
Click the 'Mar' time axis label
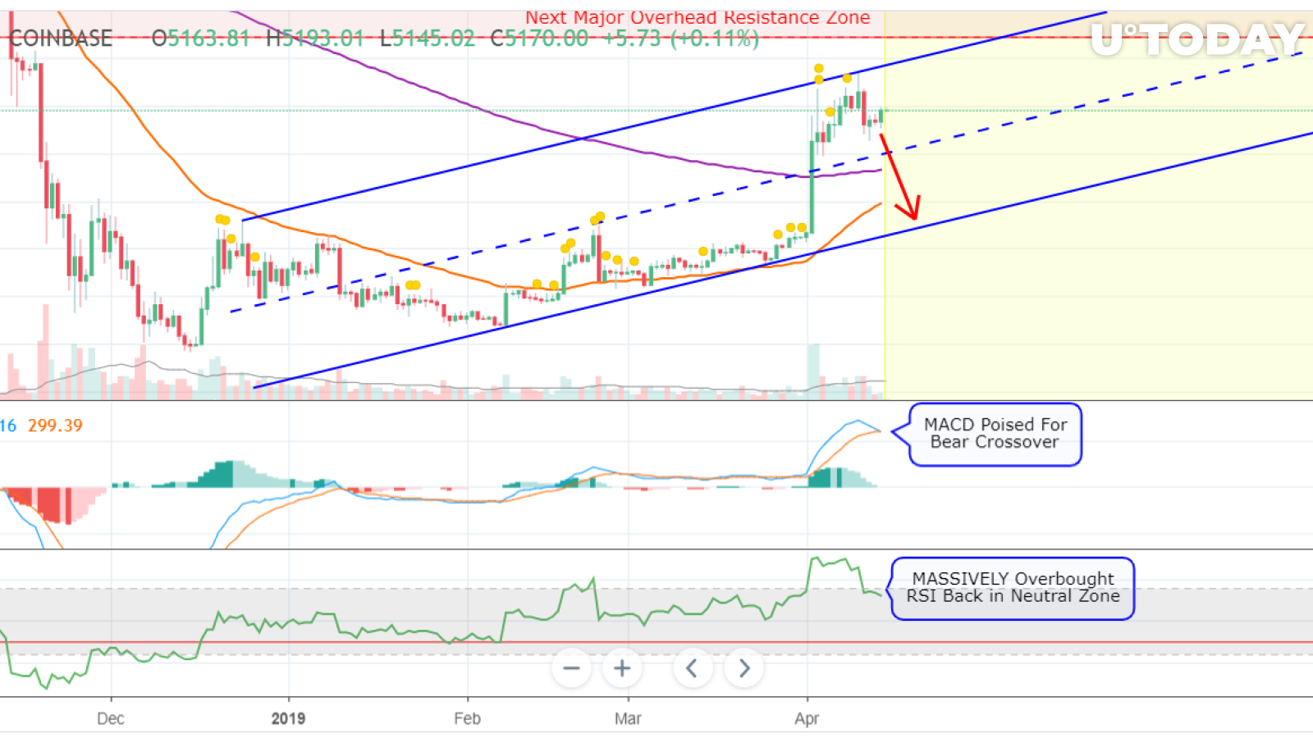pos(628,718)
